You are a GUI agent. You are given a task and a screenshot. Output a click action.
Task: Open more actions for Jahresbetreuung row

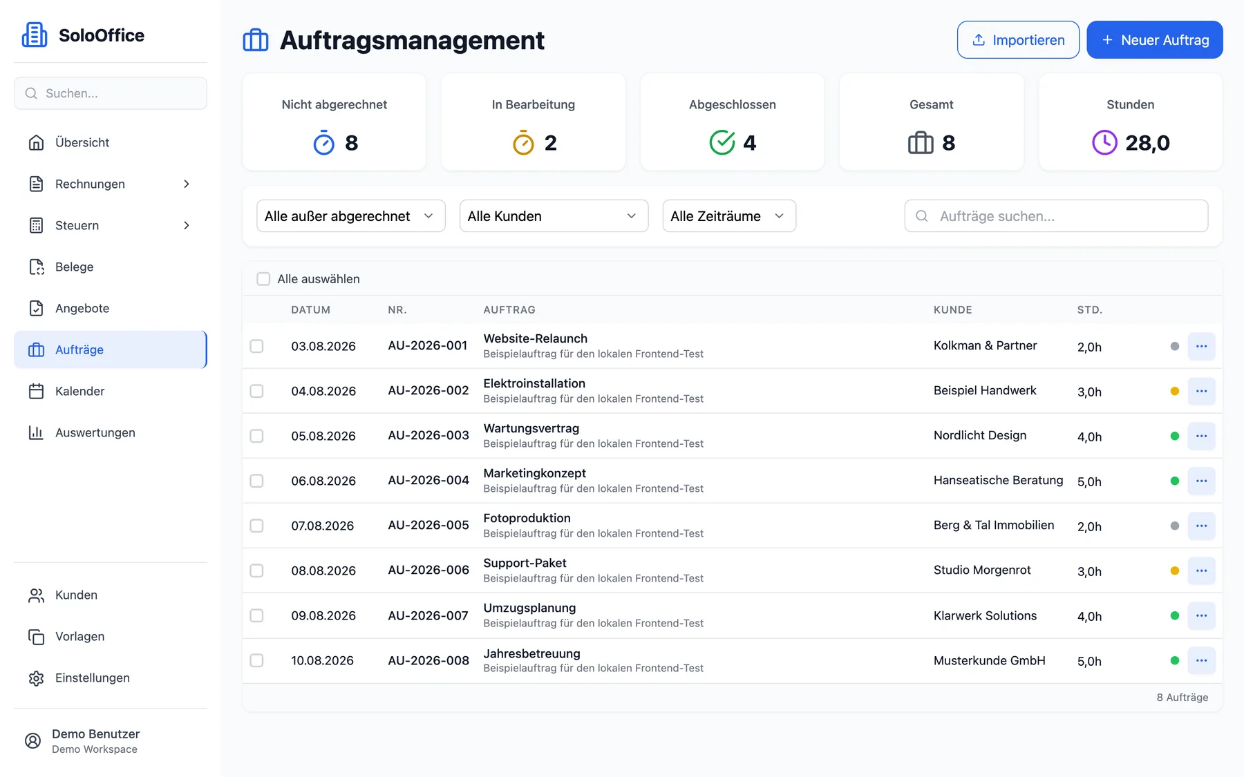click(1202, 660)
